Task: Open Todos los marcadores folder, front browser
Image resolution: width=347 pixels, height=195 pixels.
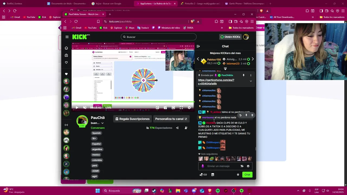Action: click(241, 28)
